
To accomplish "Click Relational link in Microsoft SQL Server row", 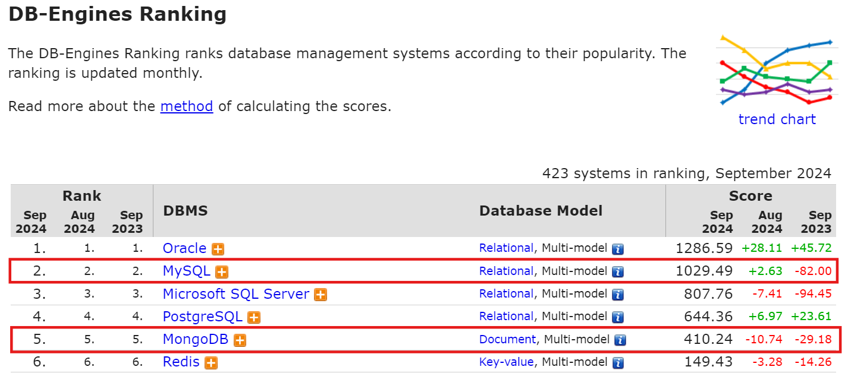I will point(507,293).
